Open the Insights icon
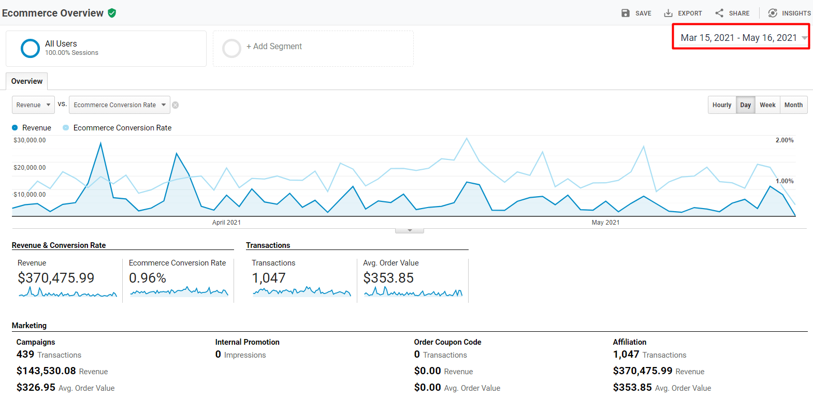The width and height of the screenshot is (813, 397). (x=773, y=13)
